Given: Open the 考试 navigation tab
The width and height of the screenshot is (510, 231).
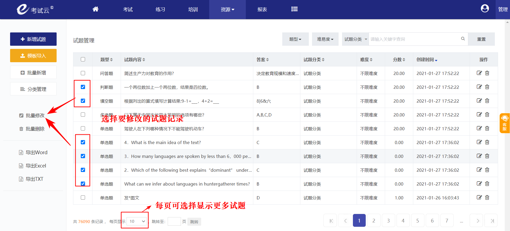Looking at the screenshot, I should point(128,10).
